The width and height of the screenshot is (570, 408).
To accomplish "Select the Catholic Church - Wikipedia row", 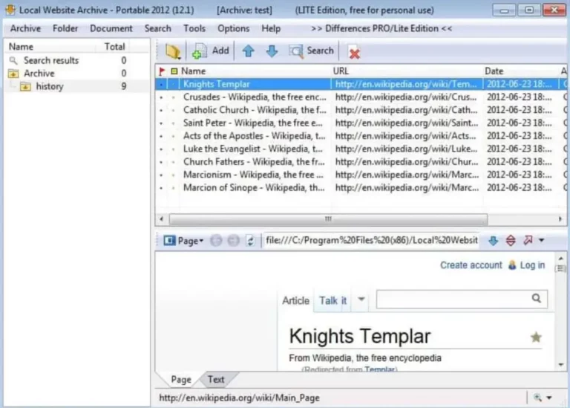I will (360, 110).
